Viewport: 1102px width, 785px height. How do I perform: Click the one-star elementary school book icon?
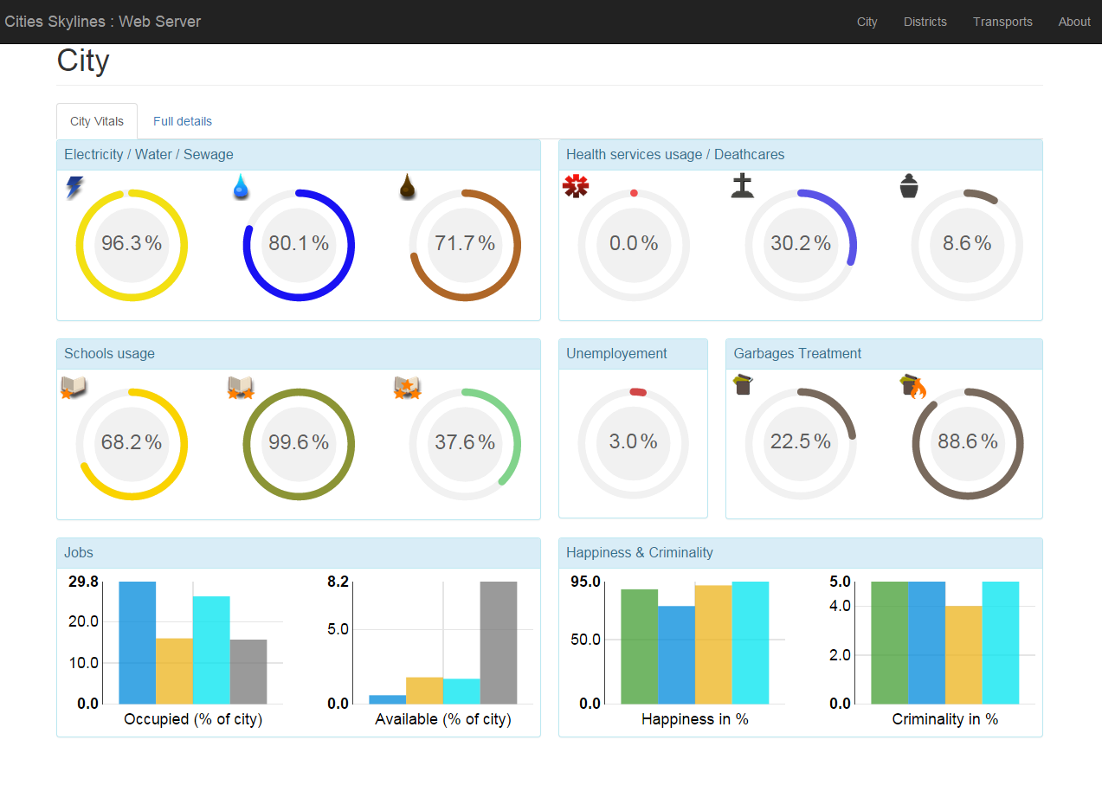(73, 387)
